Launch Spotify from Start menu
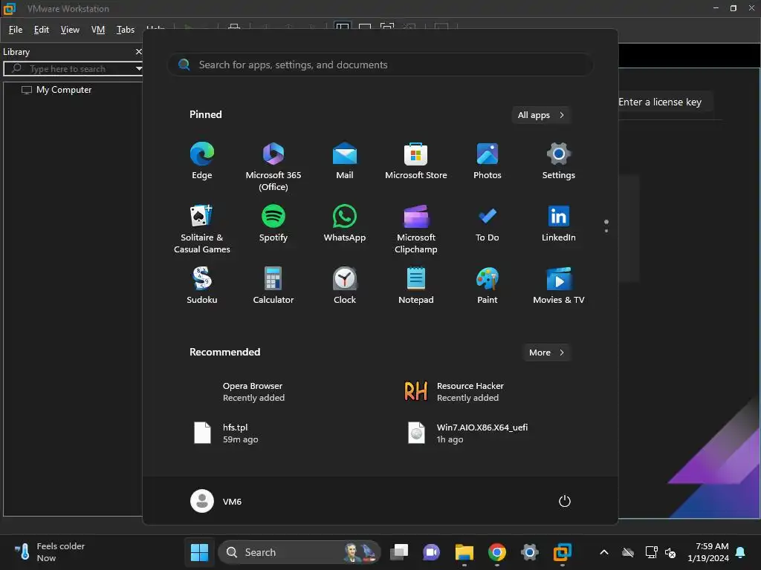The width and height of the screenshot is (761, 570). [273, 223]
